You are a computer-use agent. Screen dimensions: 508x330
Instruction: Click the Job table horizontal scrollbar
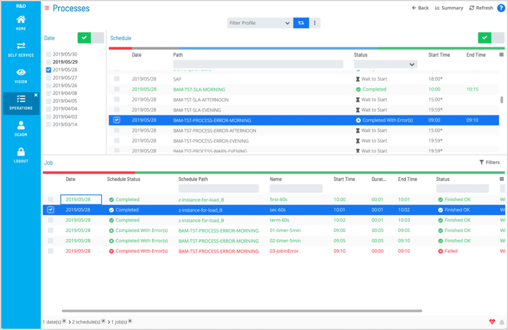(242, 310)
